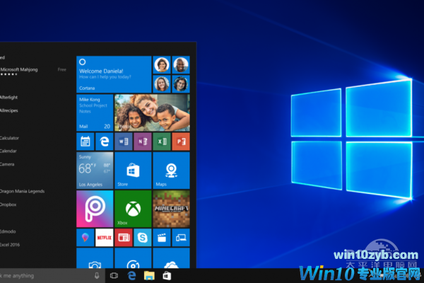This screenshot has width=424, height=283.
Task: Select the bald man's contact photo tile
Action: 181,64
